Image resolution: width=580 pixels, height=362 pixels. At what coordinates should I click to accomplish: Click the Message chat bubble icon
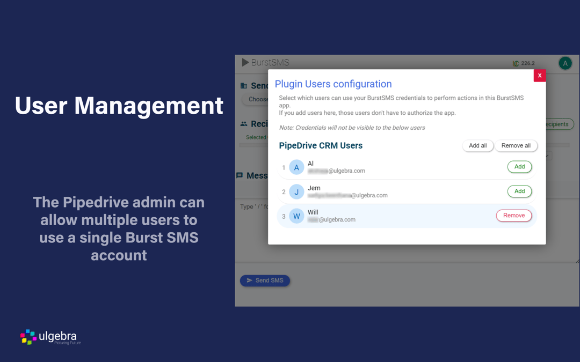click(x=240, y=175)
